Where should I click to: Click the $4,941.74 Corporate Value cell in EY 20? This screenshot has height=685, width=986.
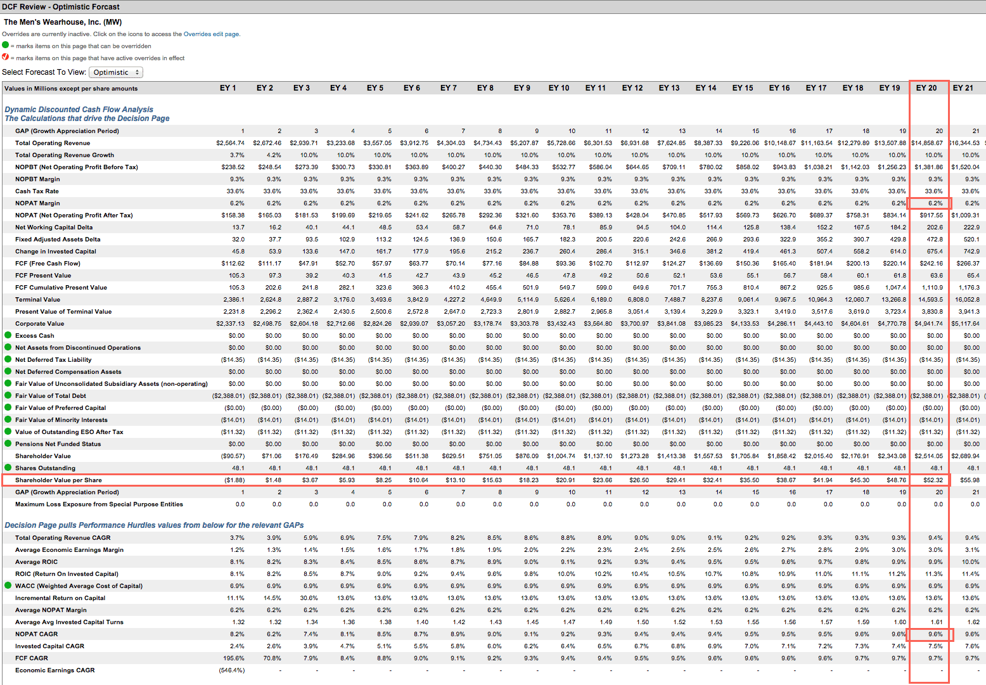[929, 324]
